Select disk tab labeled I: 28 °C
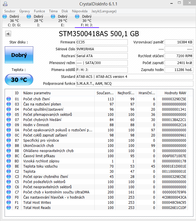 coord(38,21)
